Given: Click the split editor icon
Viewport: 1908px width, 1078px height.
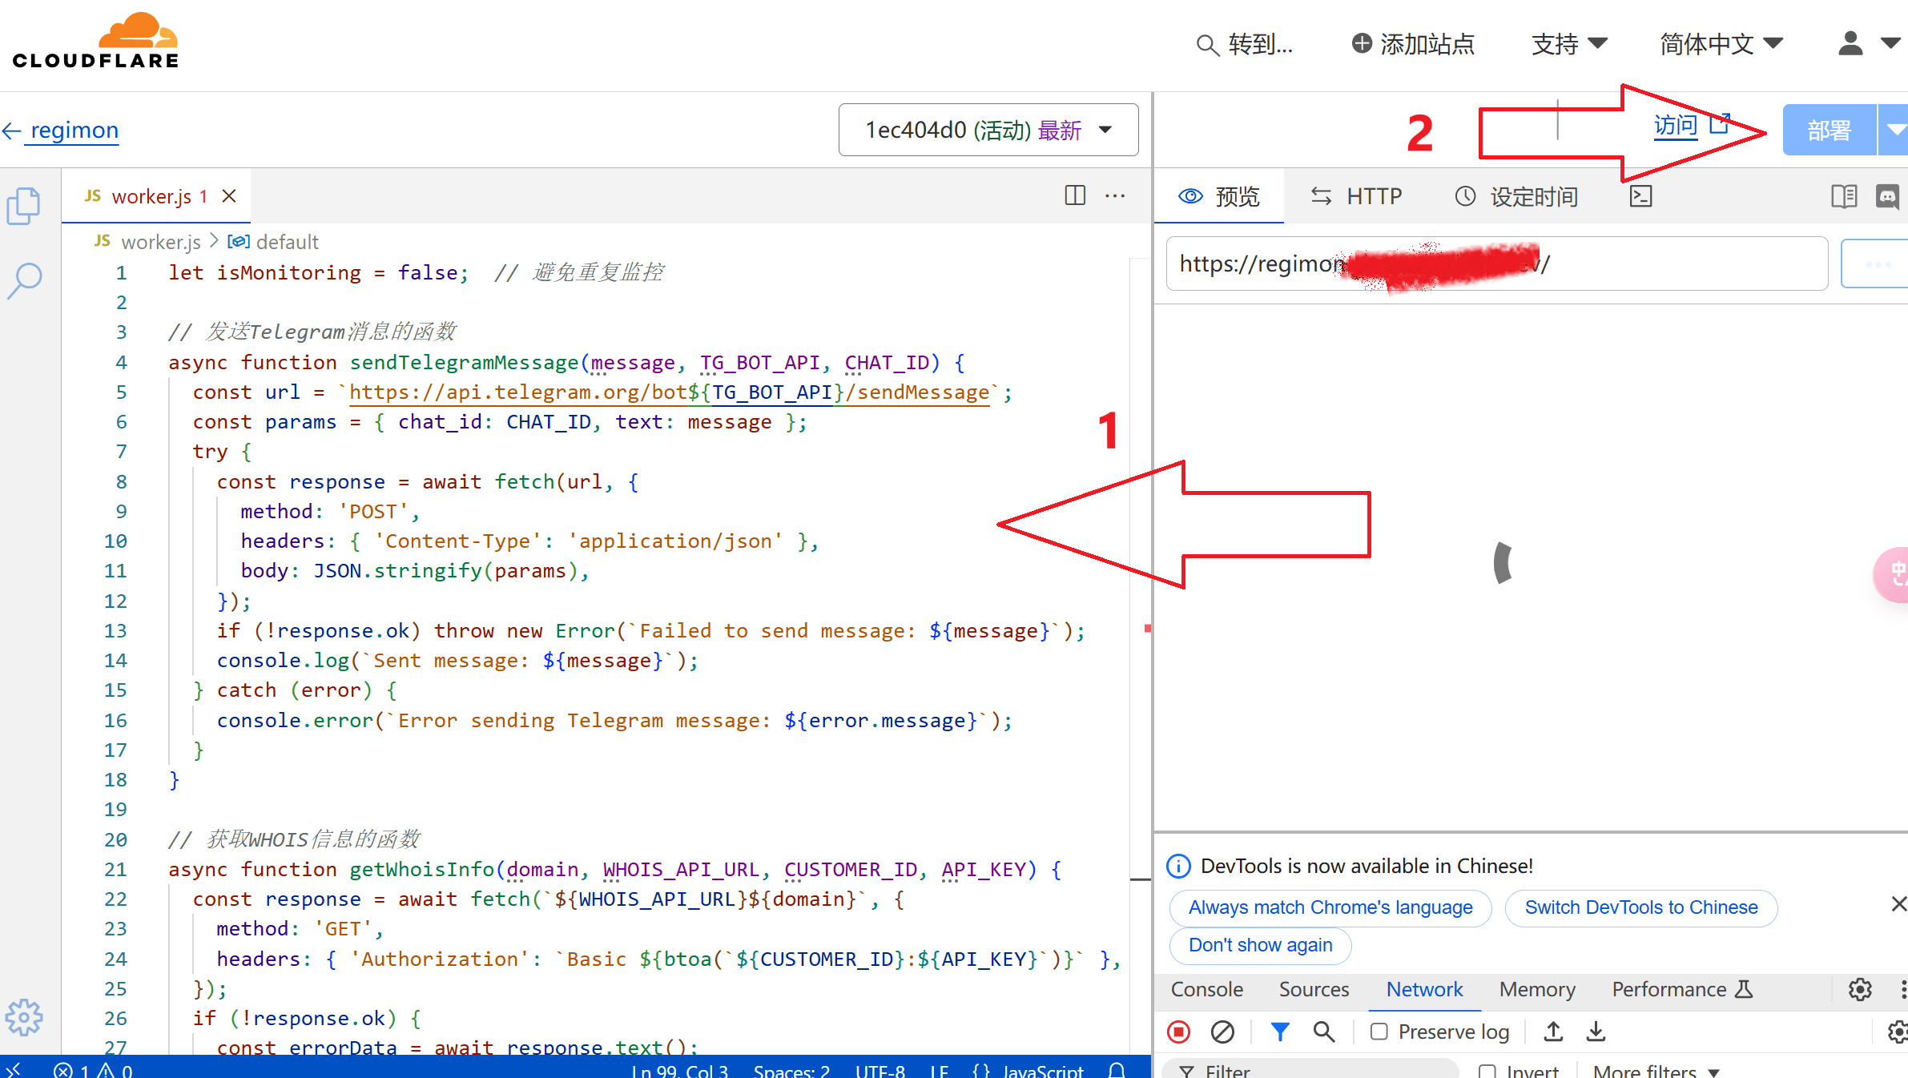Looking at the screenshot, I should (x=1075, y=195).
